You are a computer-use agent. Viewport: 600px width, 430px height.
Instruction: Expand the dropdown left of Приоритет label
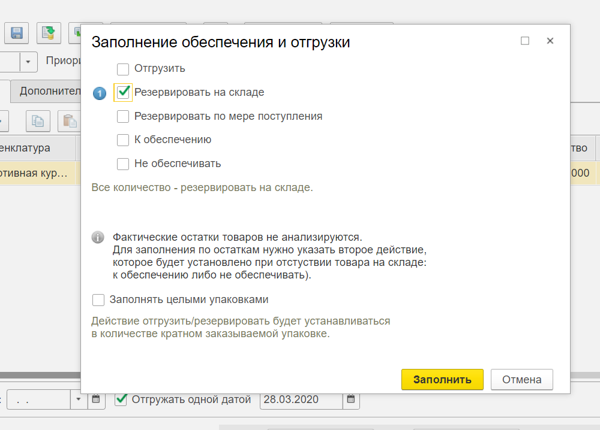click(x=28, y=61)
